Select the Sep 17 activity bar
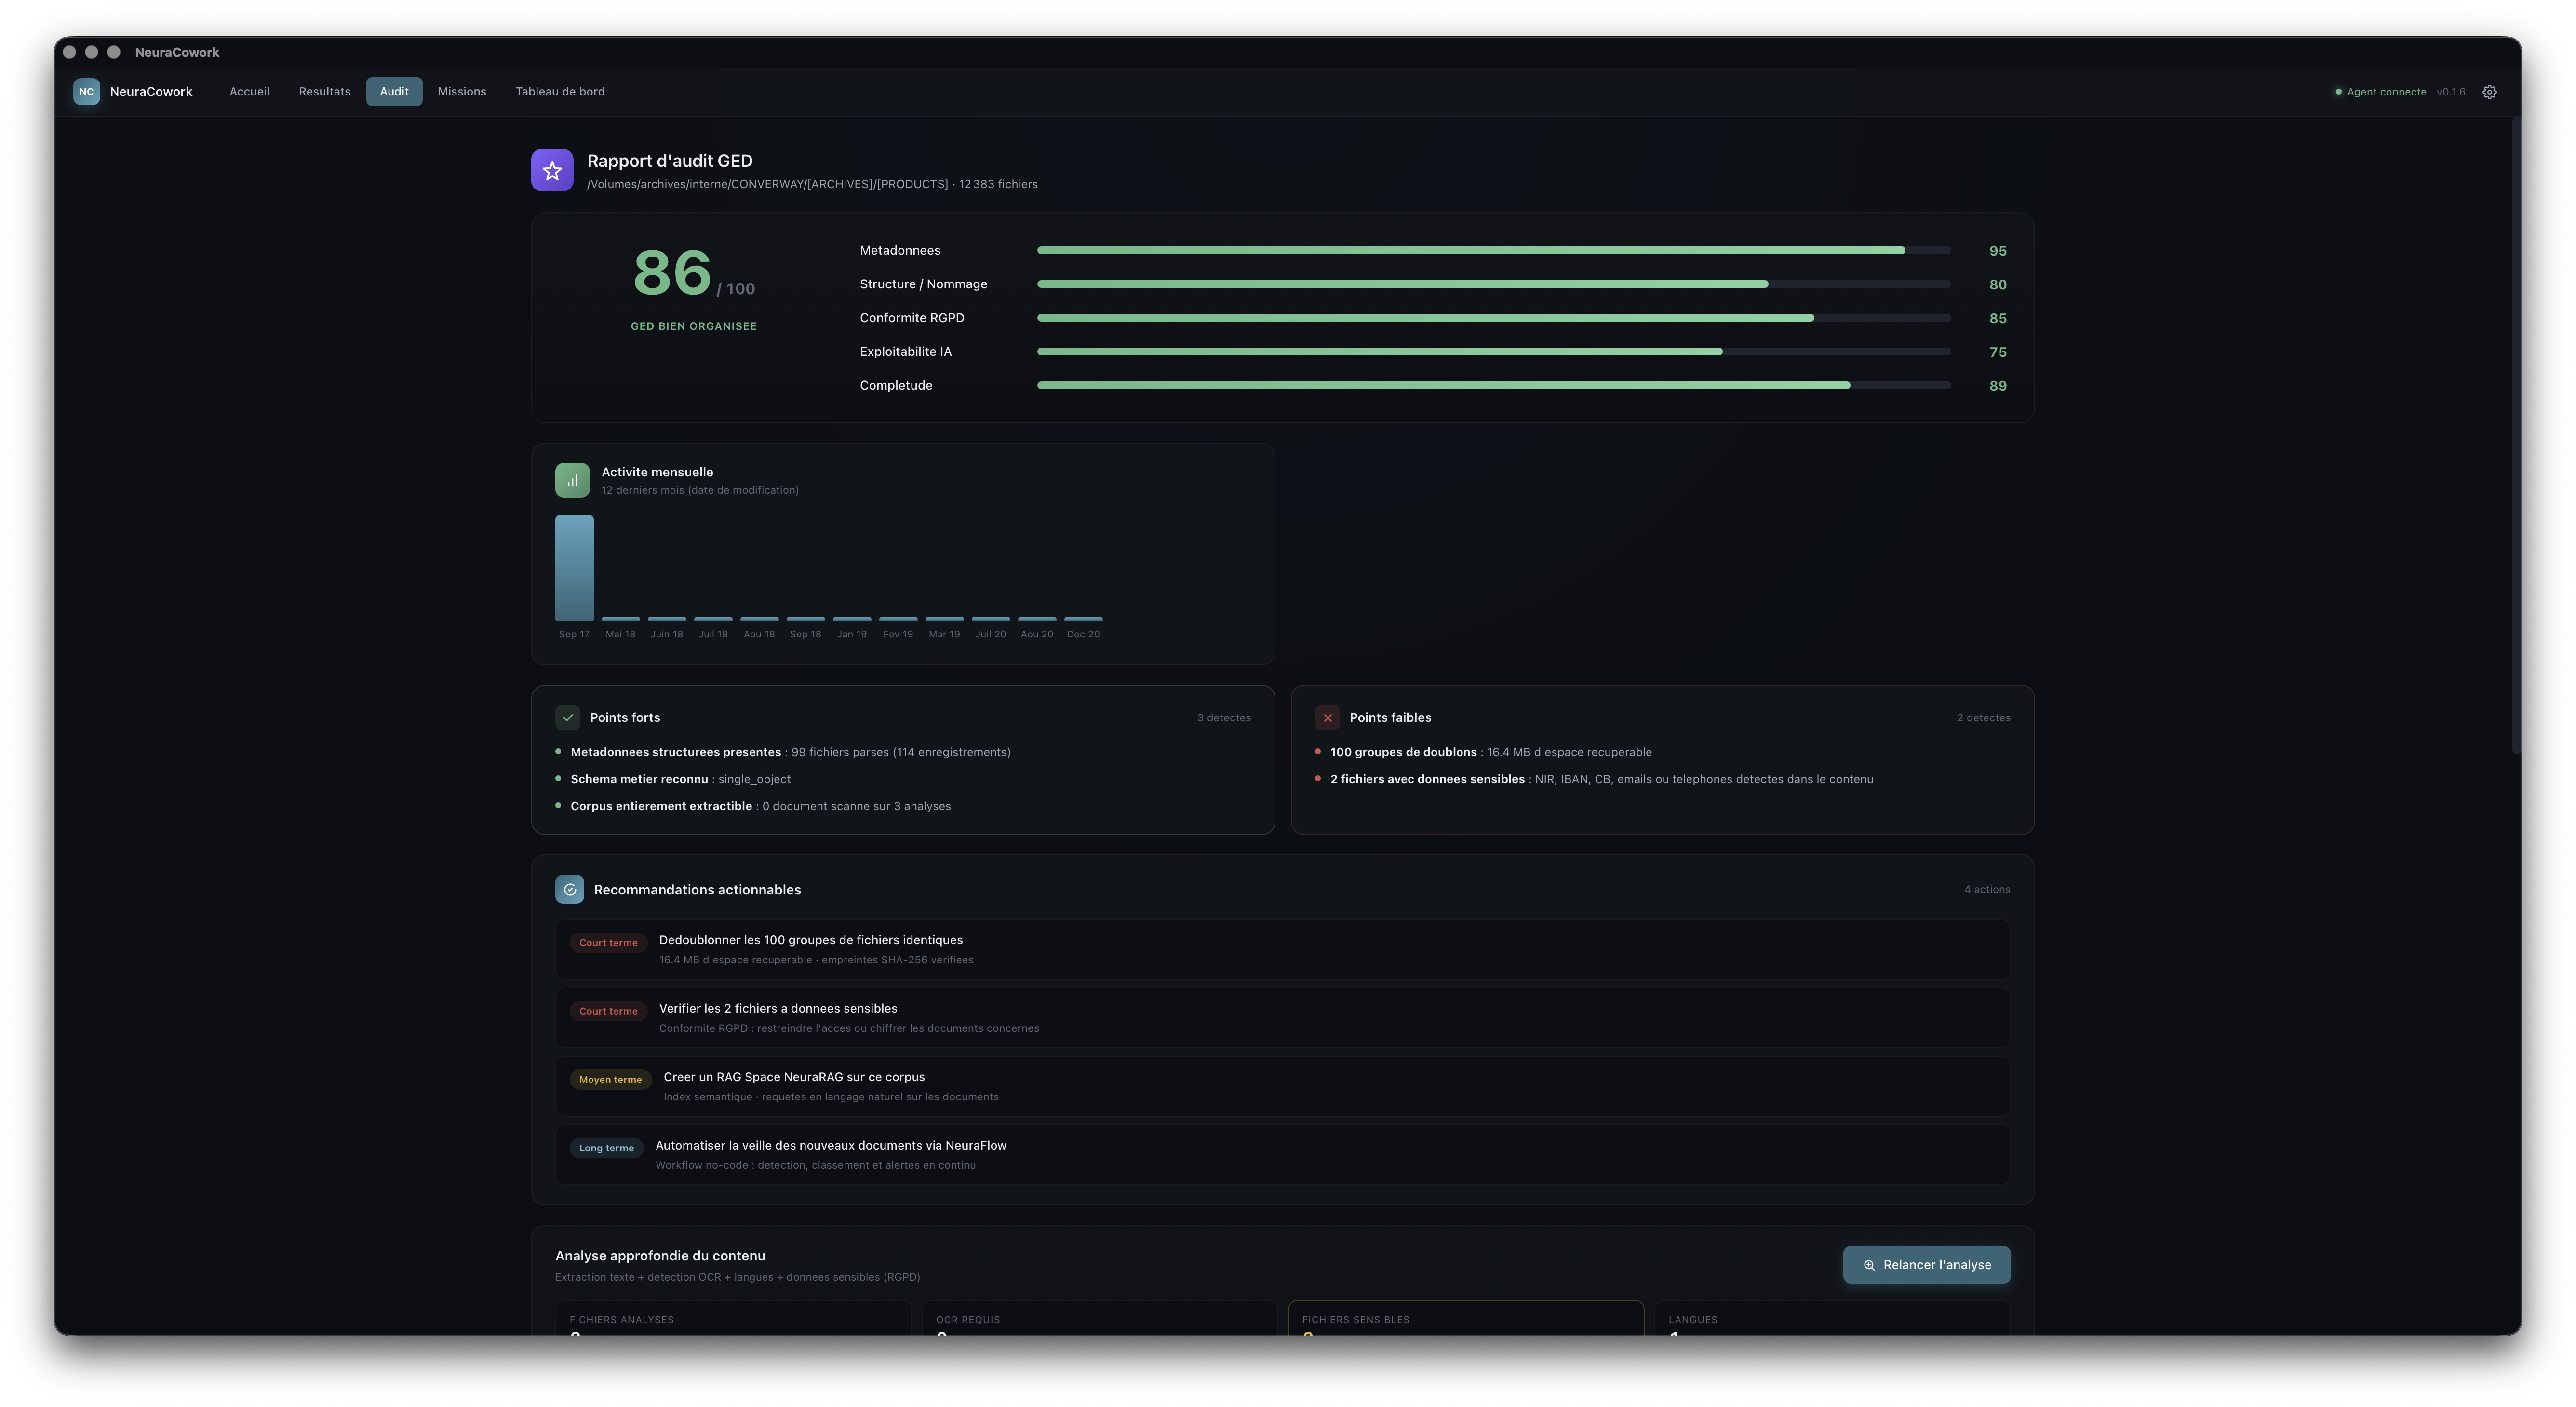 (x=574, y=568)
